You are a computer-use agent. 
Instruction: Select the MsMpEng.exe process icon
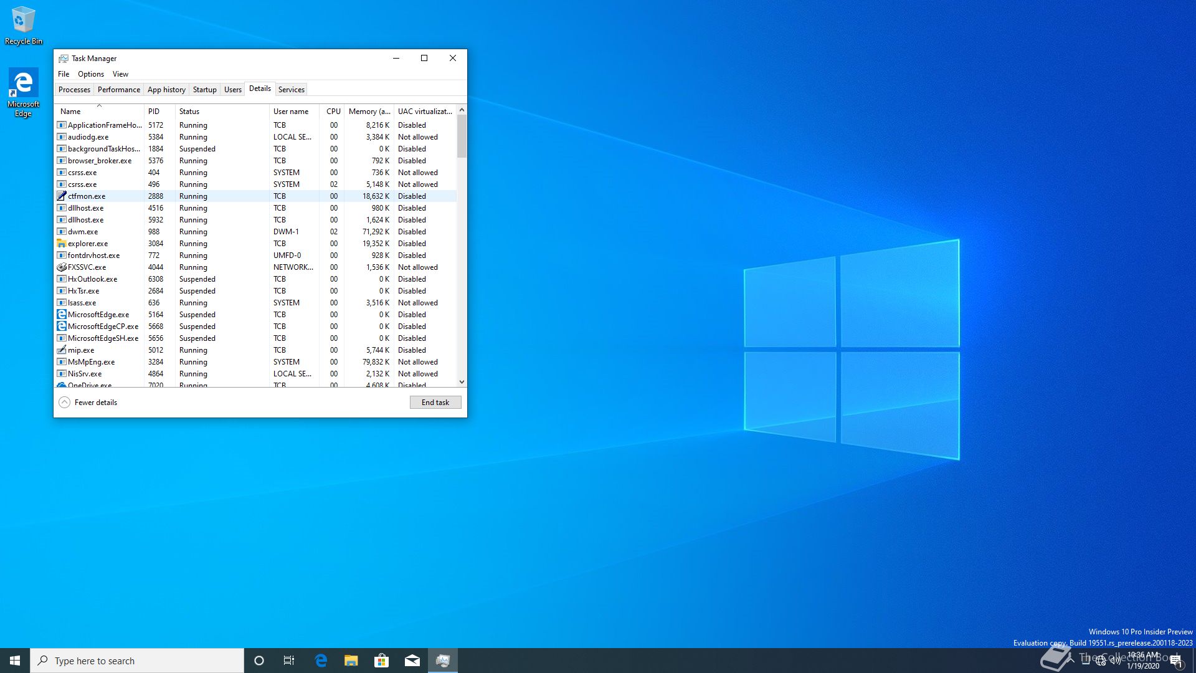(62, 361)
